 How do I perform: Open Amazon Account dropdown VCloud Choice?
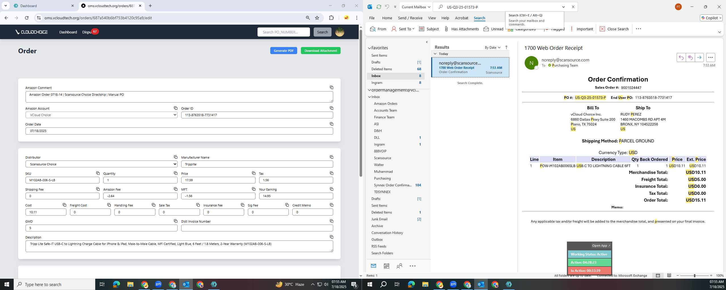pyautogui.click(x=101, y=115)
